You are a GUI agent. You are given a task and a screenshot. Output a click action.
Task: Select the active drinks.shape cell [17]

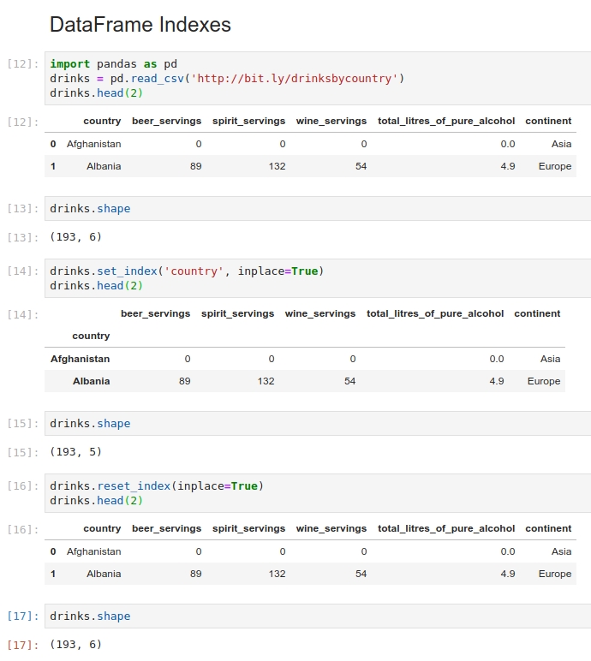coord(318,616)
